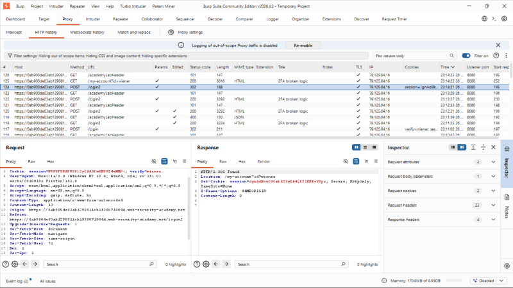Open the filter help question icon
The image size is (513, 288).
point(496,56)
